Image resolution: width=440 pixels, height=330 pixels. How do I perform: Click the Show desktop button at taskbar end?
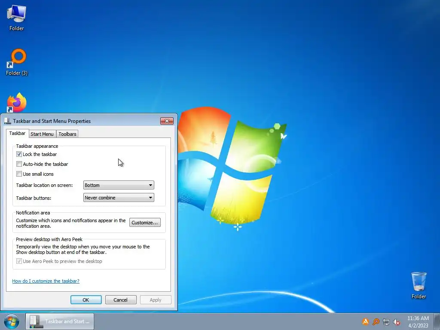pyautogui.click(x=437, y=321)
